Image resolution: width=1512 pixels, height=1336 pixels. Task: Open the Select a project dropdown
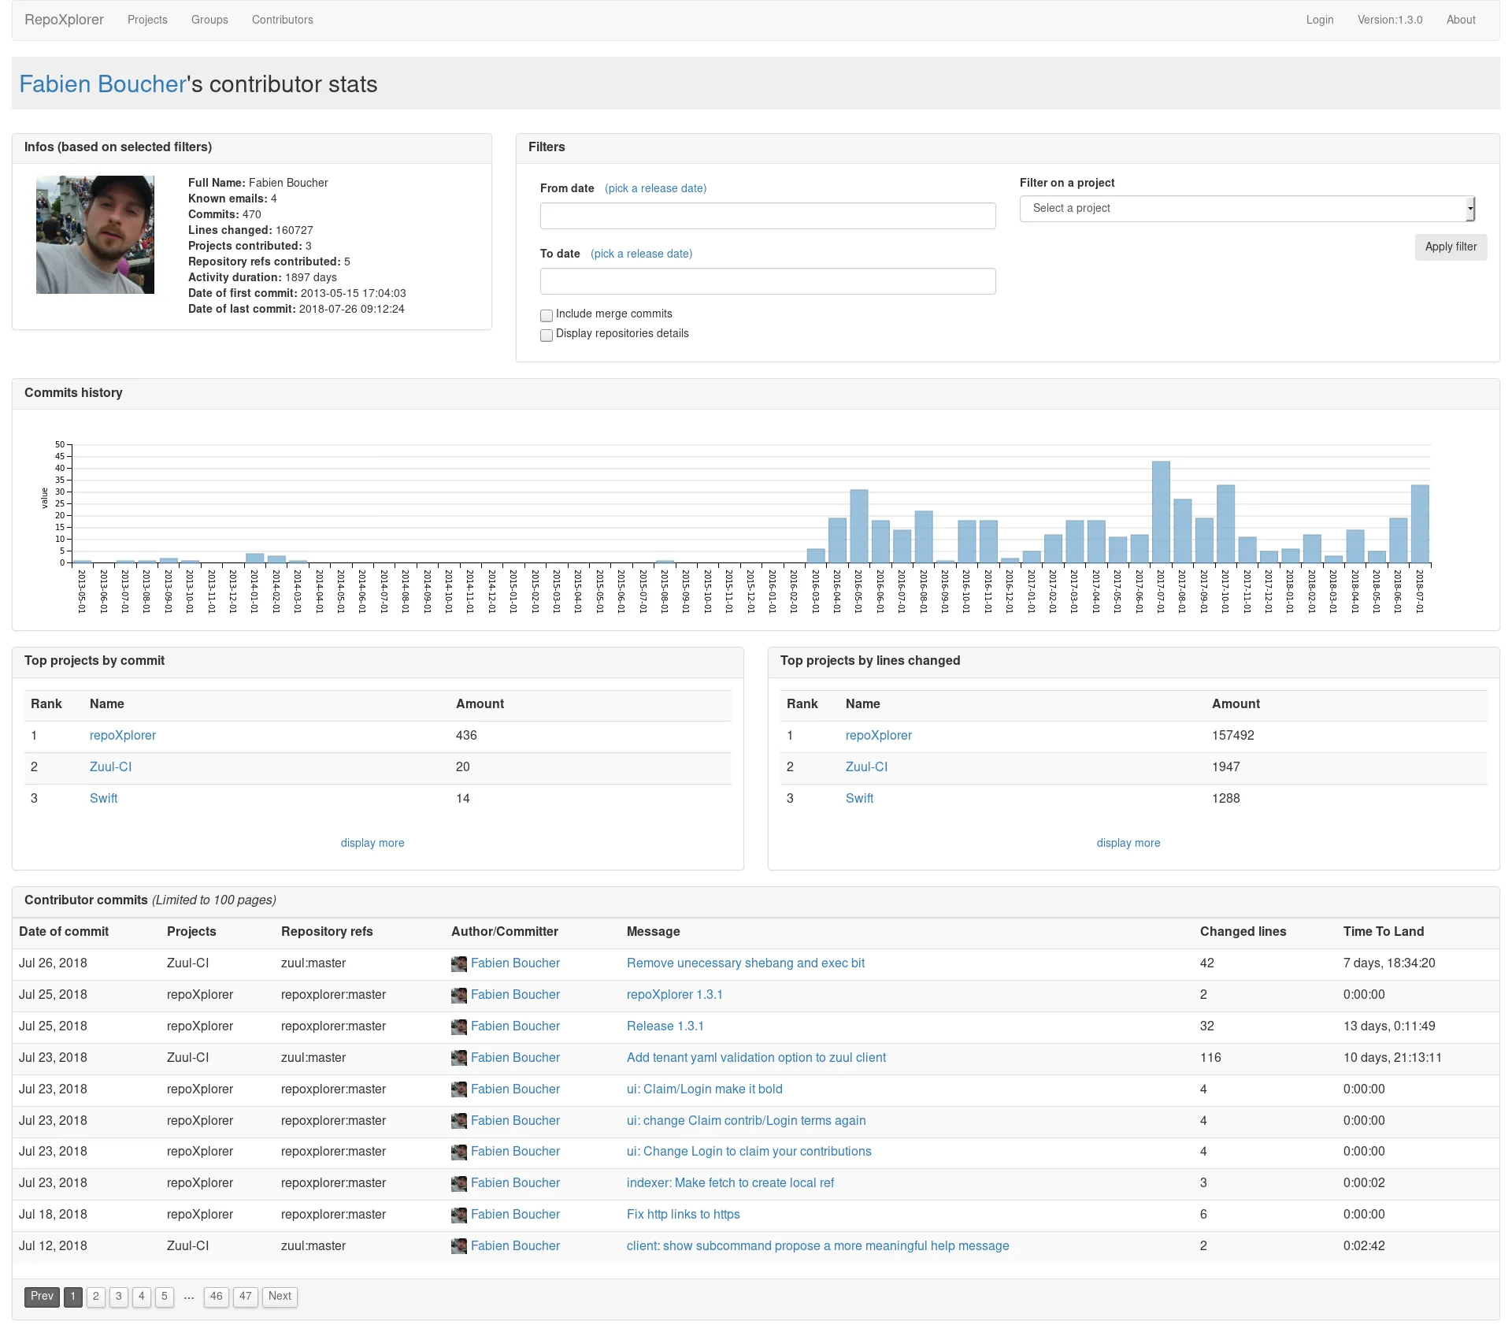[x=1247, y=209]
